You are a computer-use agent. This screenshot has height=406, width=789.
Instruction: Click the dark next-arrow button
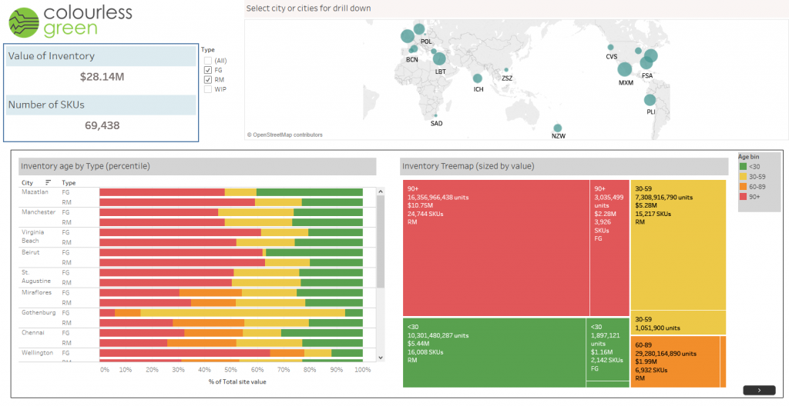tap(759, 390)
